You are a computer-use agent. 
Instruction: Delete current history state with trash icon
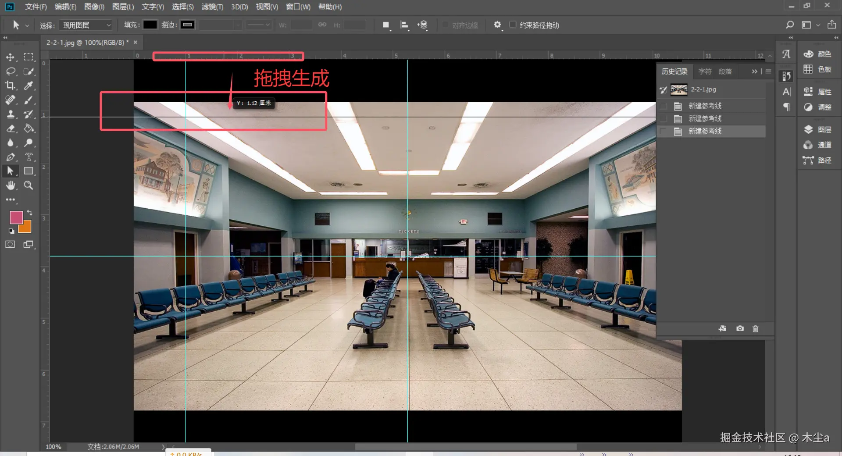[755, 328]
